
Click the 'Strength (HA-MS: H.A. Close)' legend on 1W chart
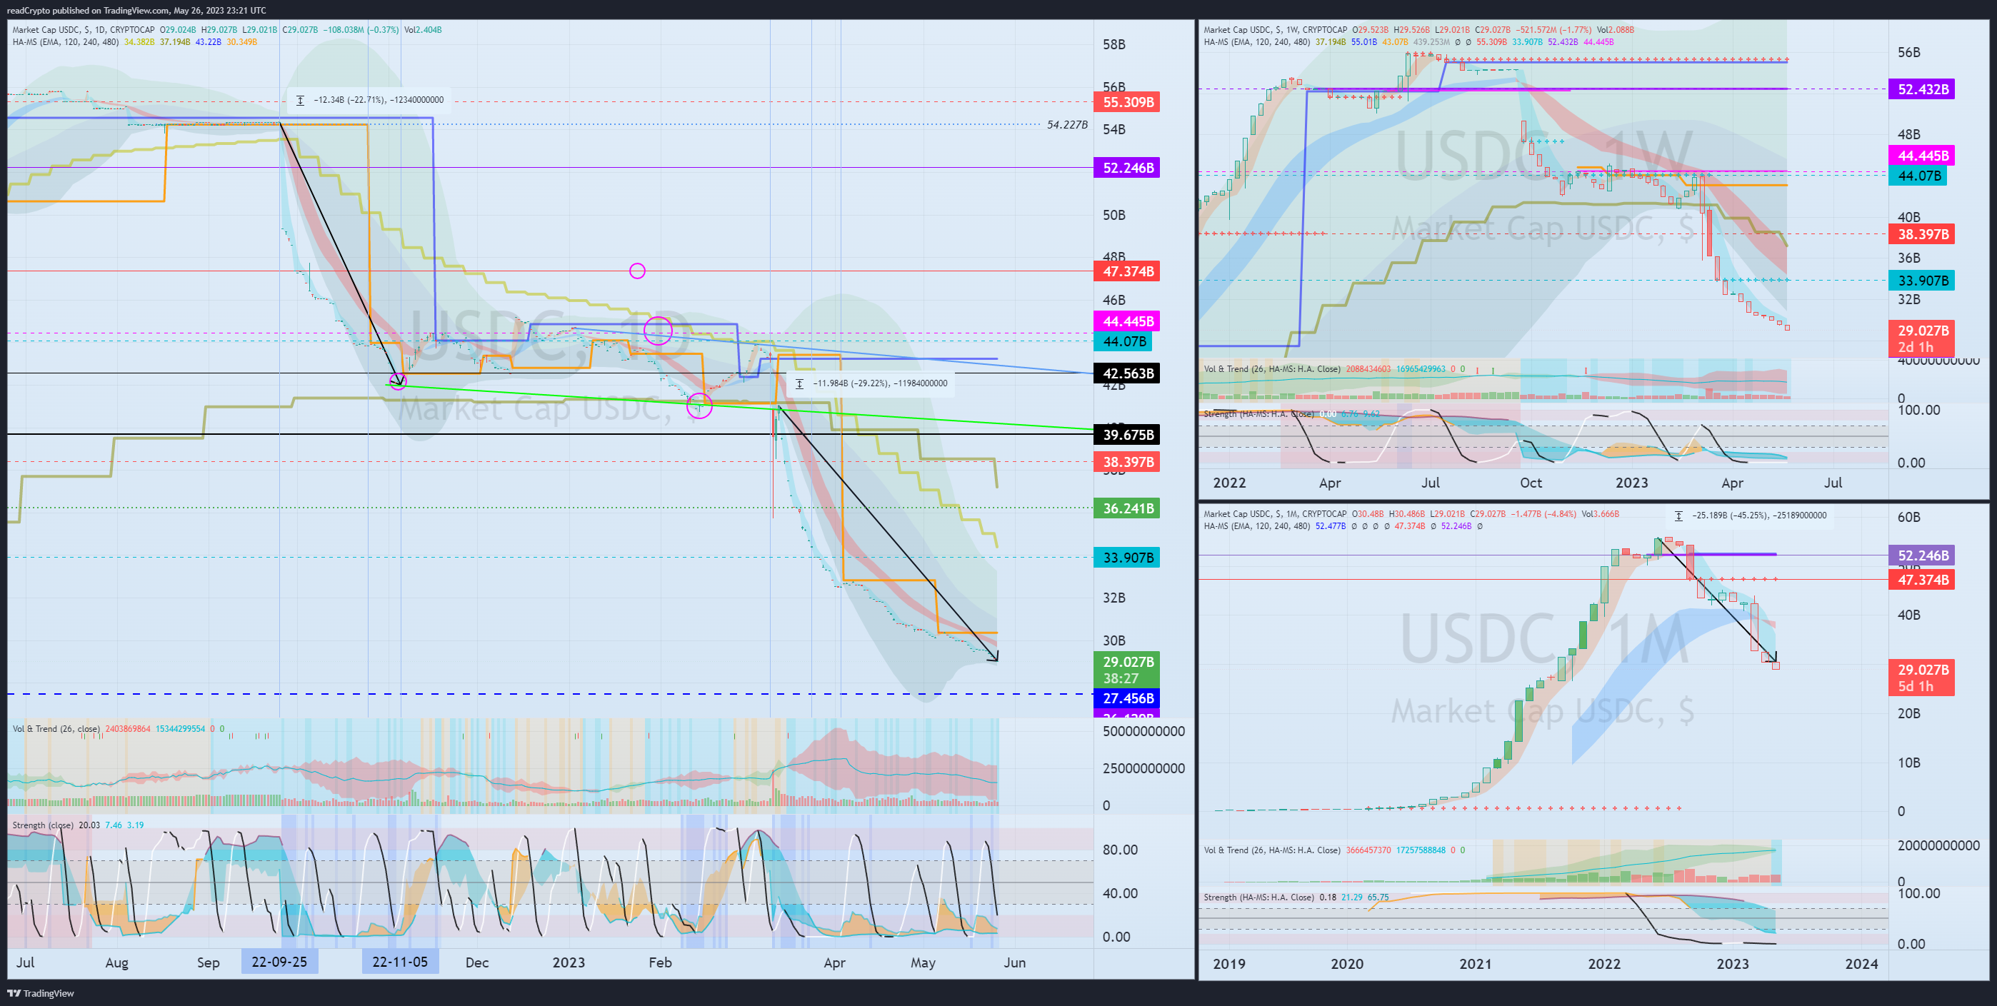click(x=1258, y=414)
